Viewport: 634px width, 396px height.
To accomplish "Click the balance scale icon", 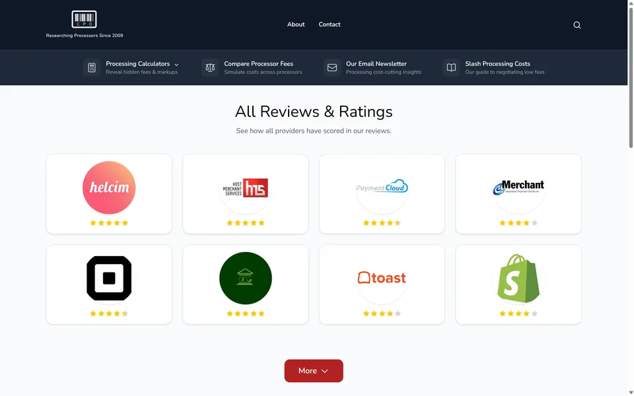I will [210, 67].
